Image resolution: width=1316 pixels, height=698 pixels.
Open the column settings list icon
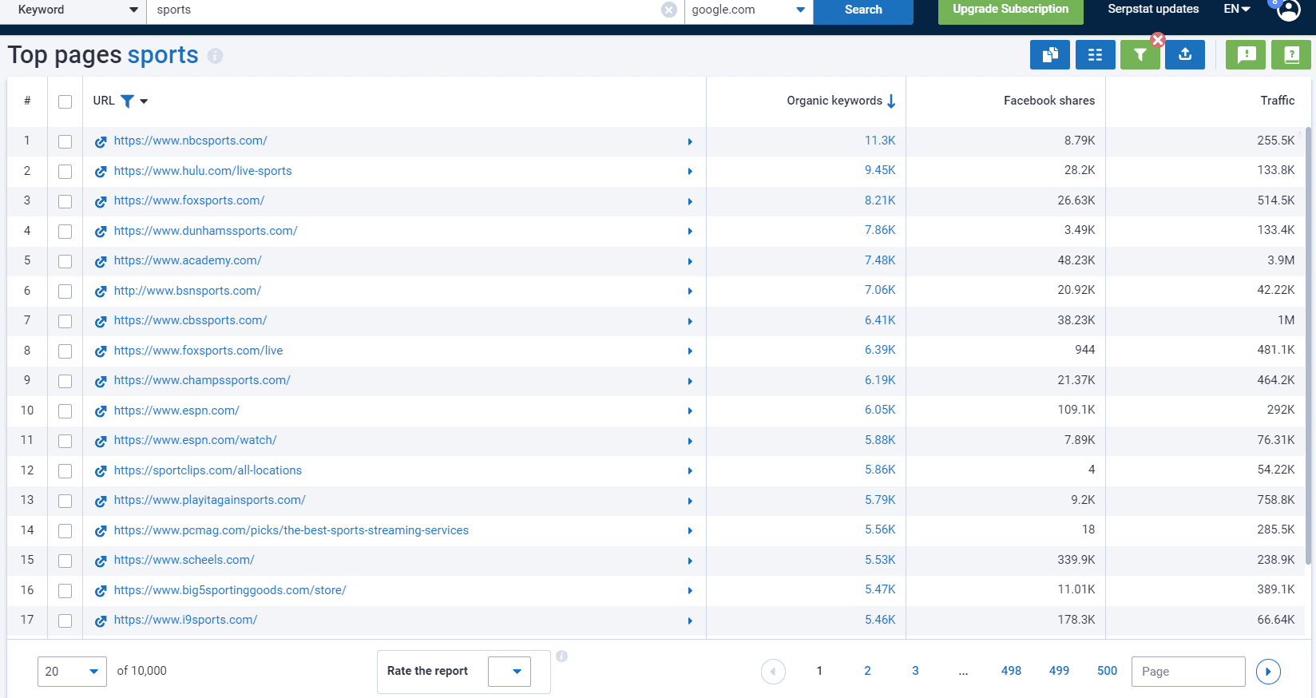click(x=1095, y=54)
